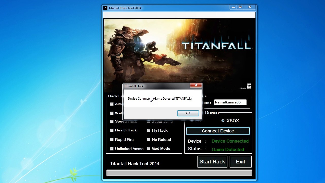Tick the Rapid Fire checkbox

pos(112,140)
